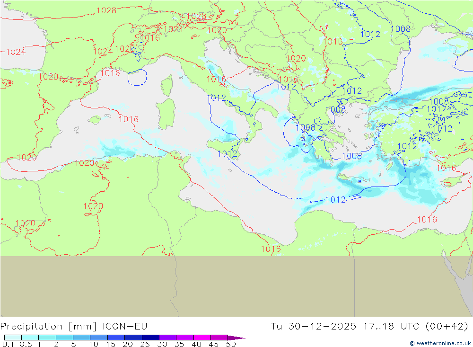Viewport: 473px width, 347px height.
Task: Click the 0.1–0.5 mm palest cyan legend swatch
Action: pos(13,338)
